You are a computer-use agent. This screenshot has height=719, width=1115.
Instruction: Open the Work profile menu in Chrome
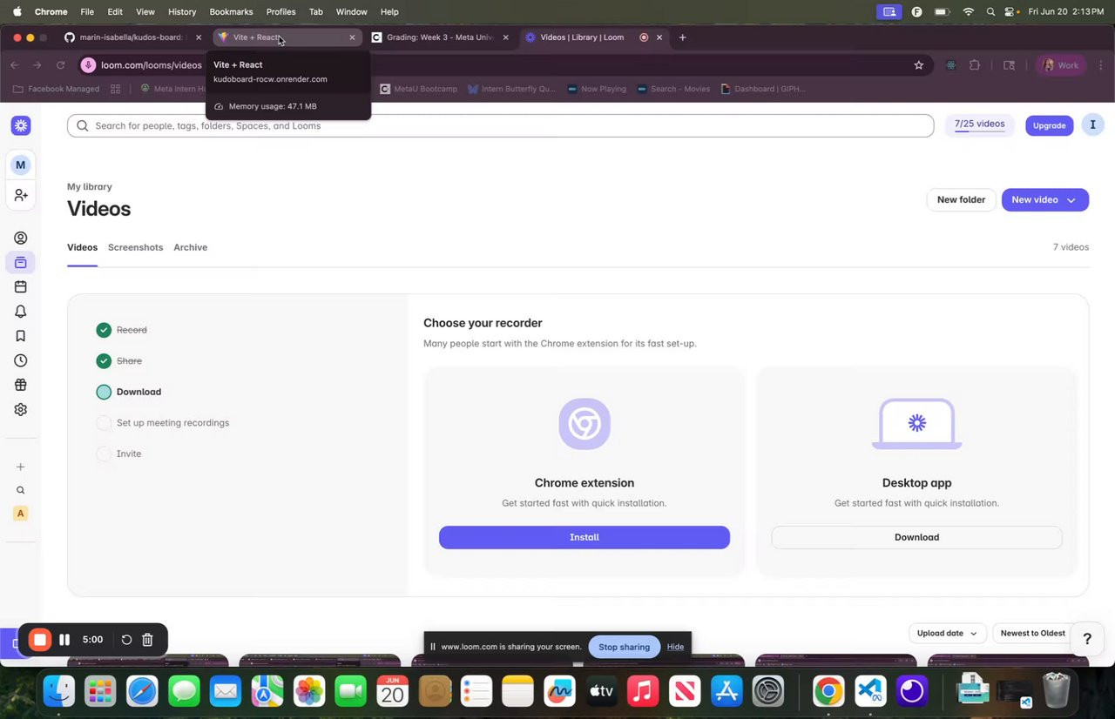(1061, 65)
